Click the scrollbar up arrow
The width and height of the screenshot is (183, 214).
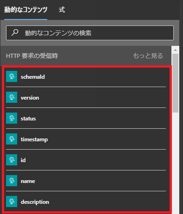(x=175, y=50)
